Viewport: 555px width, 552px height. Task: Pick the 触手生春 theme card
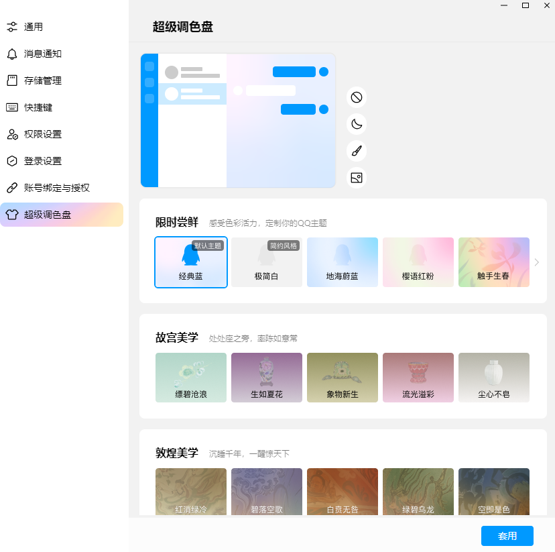click(494, 262)
